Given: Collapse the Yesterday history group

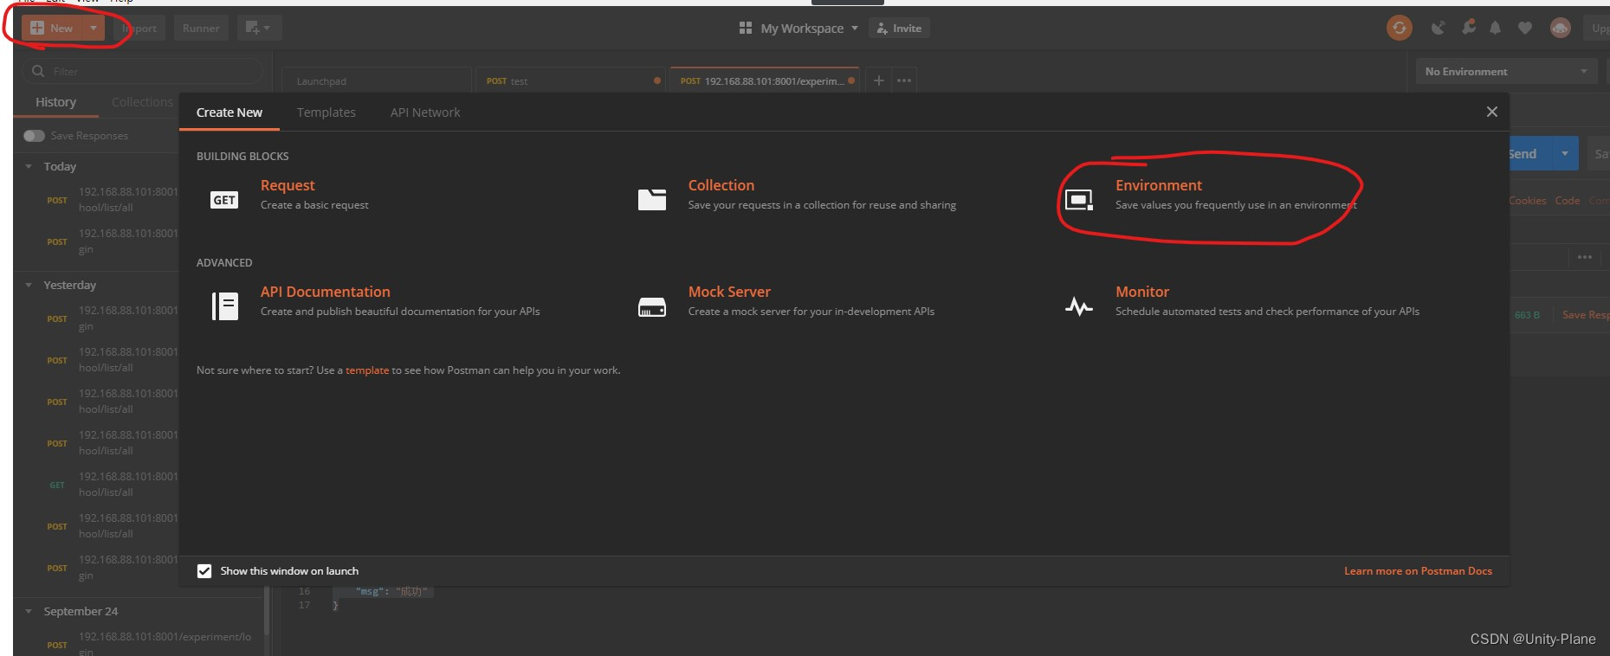Looking at the screenshot, I should click(x=29, y=285).
